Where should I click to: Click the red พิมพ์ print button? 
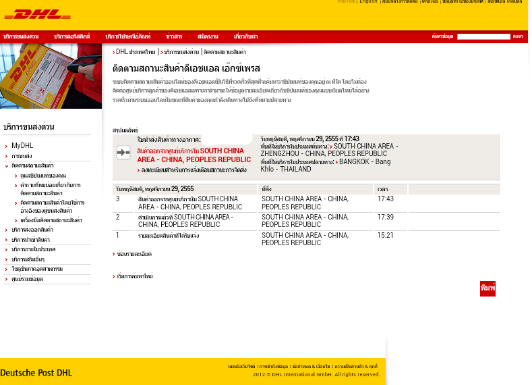point(487,288)
